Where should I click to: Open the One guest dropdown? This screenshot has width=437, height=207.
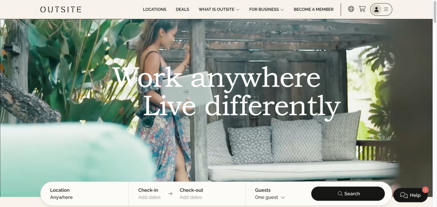pyautogui.click(x=270, y=197)
